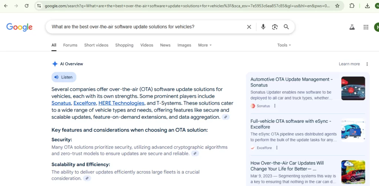Open source link chip in Security paragraph
The image size is (379, 186).
click(x=195, y=153)
